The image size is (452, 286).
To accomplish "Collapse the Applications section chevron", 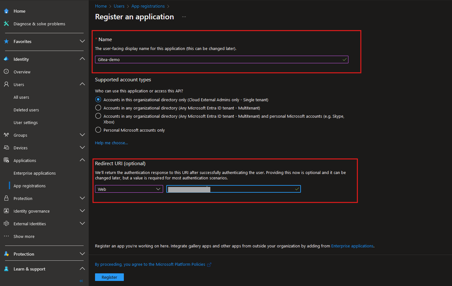I will point(82,160).
